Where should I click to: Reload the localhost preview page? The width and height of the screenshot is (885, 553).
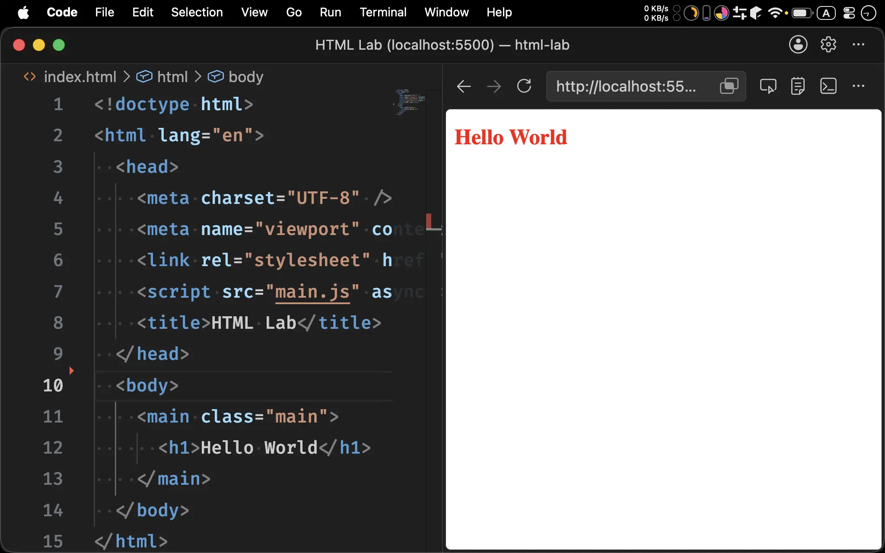tap(524, 86)
